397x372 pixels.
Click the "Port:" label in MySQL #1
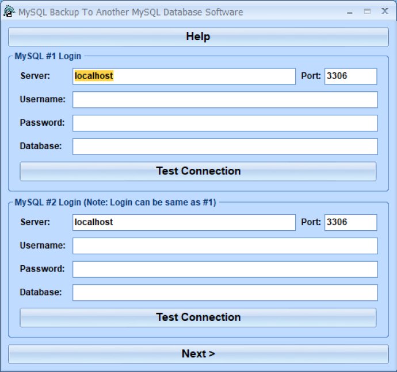pos(311,76)
